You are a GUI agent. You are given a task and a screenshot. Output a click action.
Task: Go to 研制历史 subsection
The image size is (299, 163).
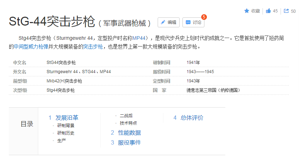coord(66,133)
